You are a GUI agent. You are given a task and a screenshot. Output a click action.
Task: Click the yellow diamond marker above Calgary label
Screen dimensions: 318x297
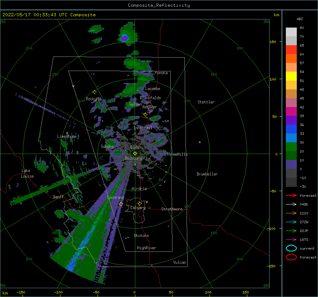[140, 203]
